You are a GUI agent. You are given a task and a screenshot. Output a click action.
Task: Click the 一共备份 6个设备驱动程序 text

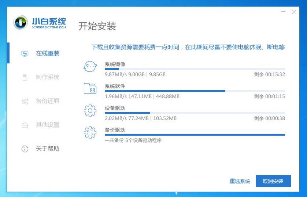coord(133,140)
